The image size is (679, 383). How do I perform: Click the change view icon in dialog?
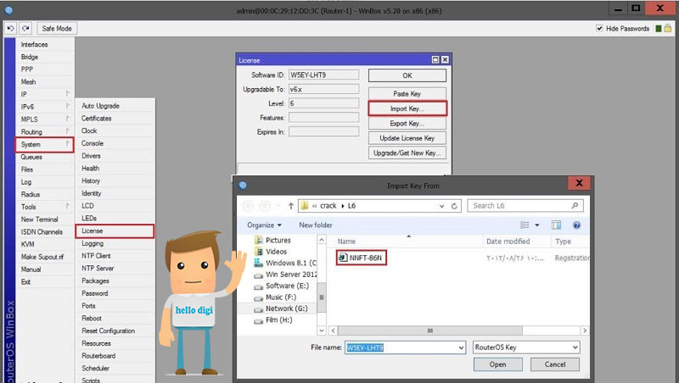tap(525, 225)
